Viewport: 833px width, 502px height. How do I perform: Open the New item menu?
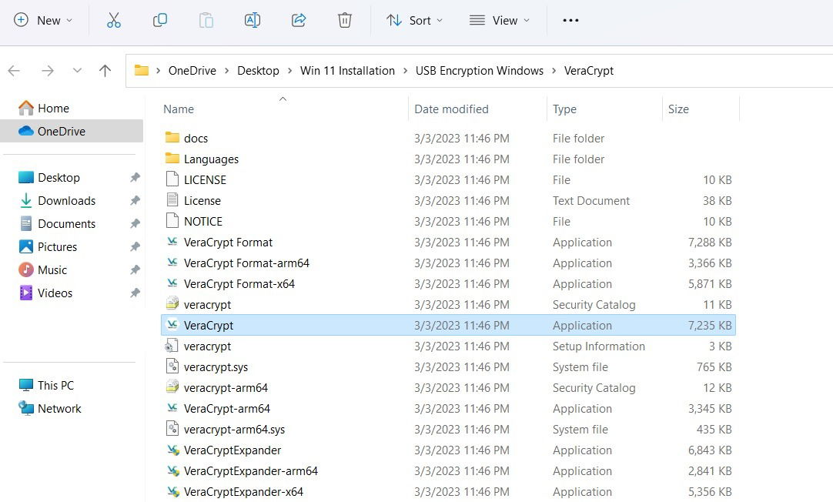point(44,20)
